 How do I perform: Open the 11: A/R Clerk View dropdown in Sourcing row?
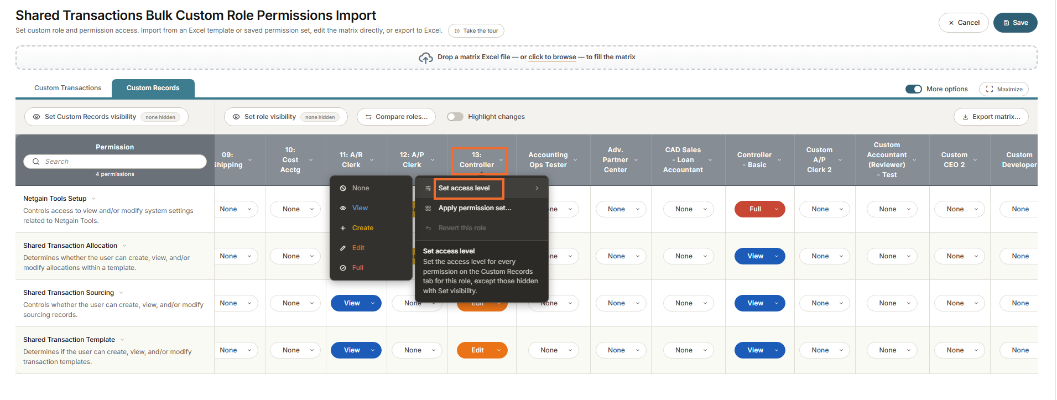click(356, 303)
